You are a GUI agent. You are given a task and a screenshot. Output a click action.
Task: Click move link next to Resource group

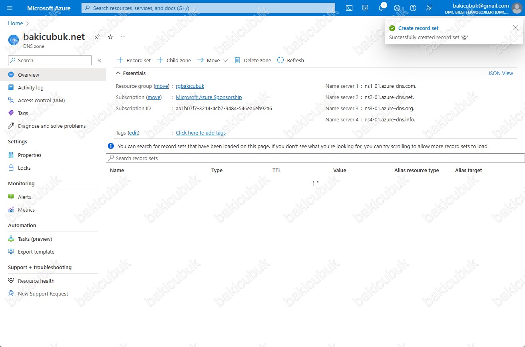162,86
